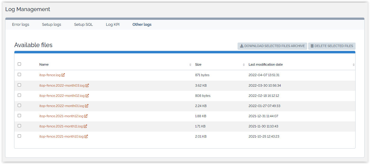The height and width of the screenshot is (164, 370).
Task: Sort table using Name column arrows
Action: point(190,65)
